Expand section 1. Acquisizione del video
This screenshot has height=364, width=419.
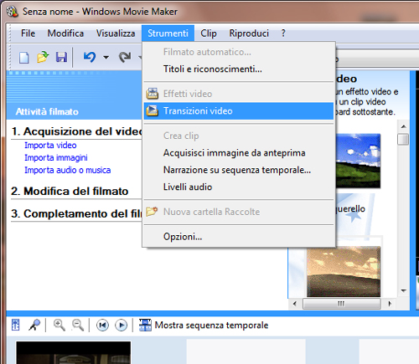tap(77, 131)
